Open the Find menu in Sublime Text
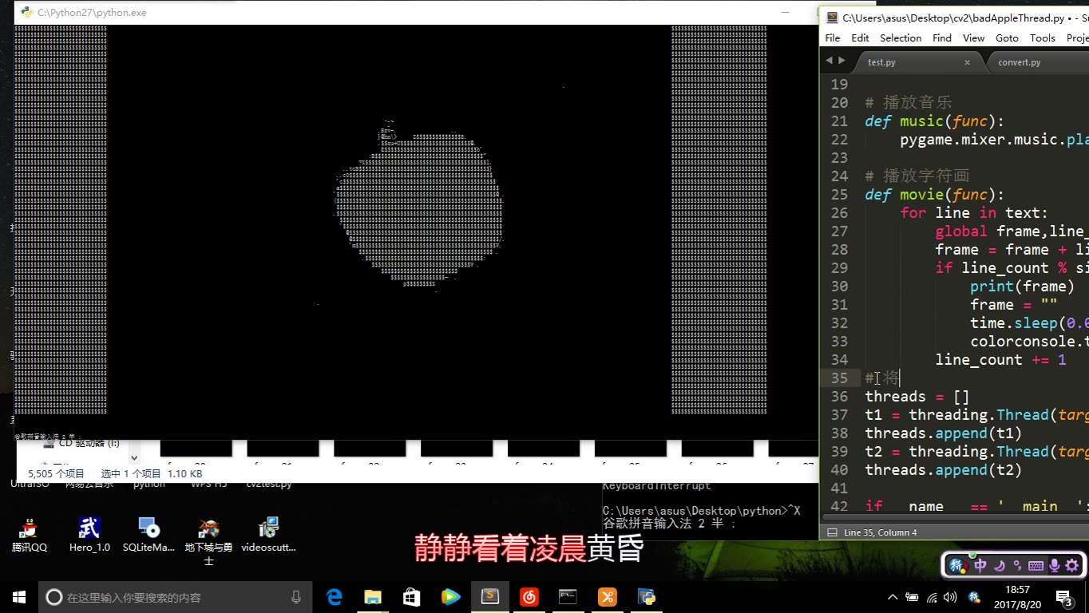The image size is (1089, 613). tap(942, 38)
